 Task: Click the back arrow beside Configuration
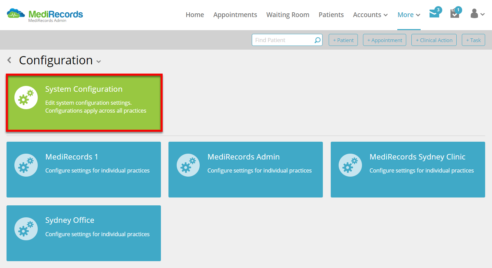tap(9, 60)
